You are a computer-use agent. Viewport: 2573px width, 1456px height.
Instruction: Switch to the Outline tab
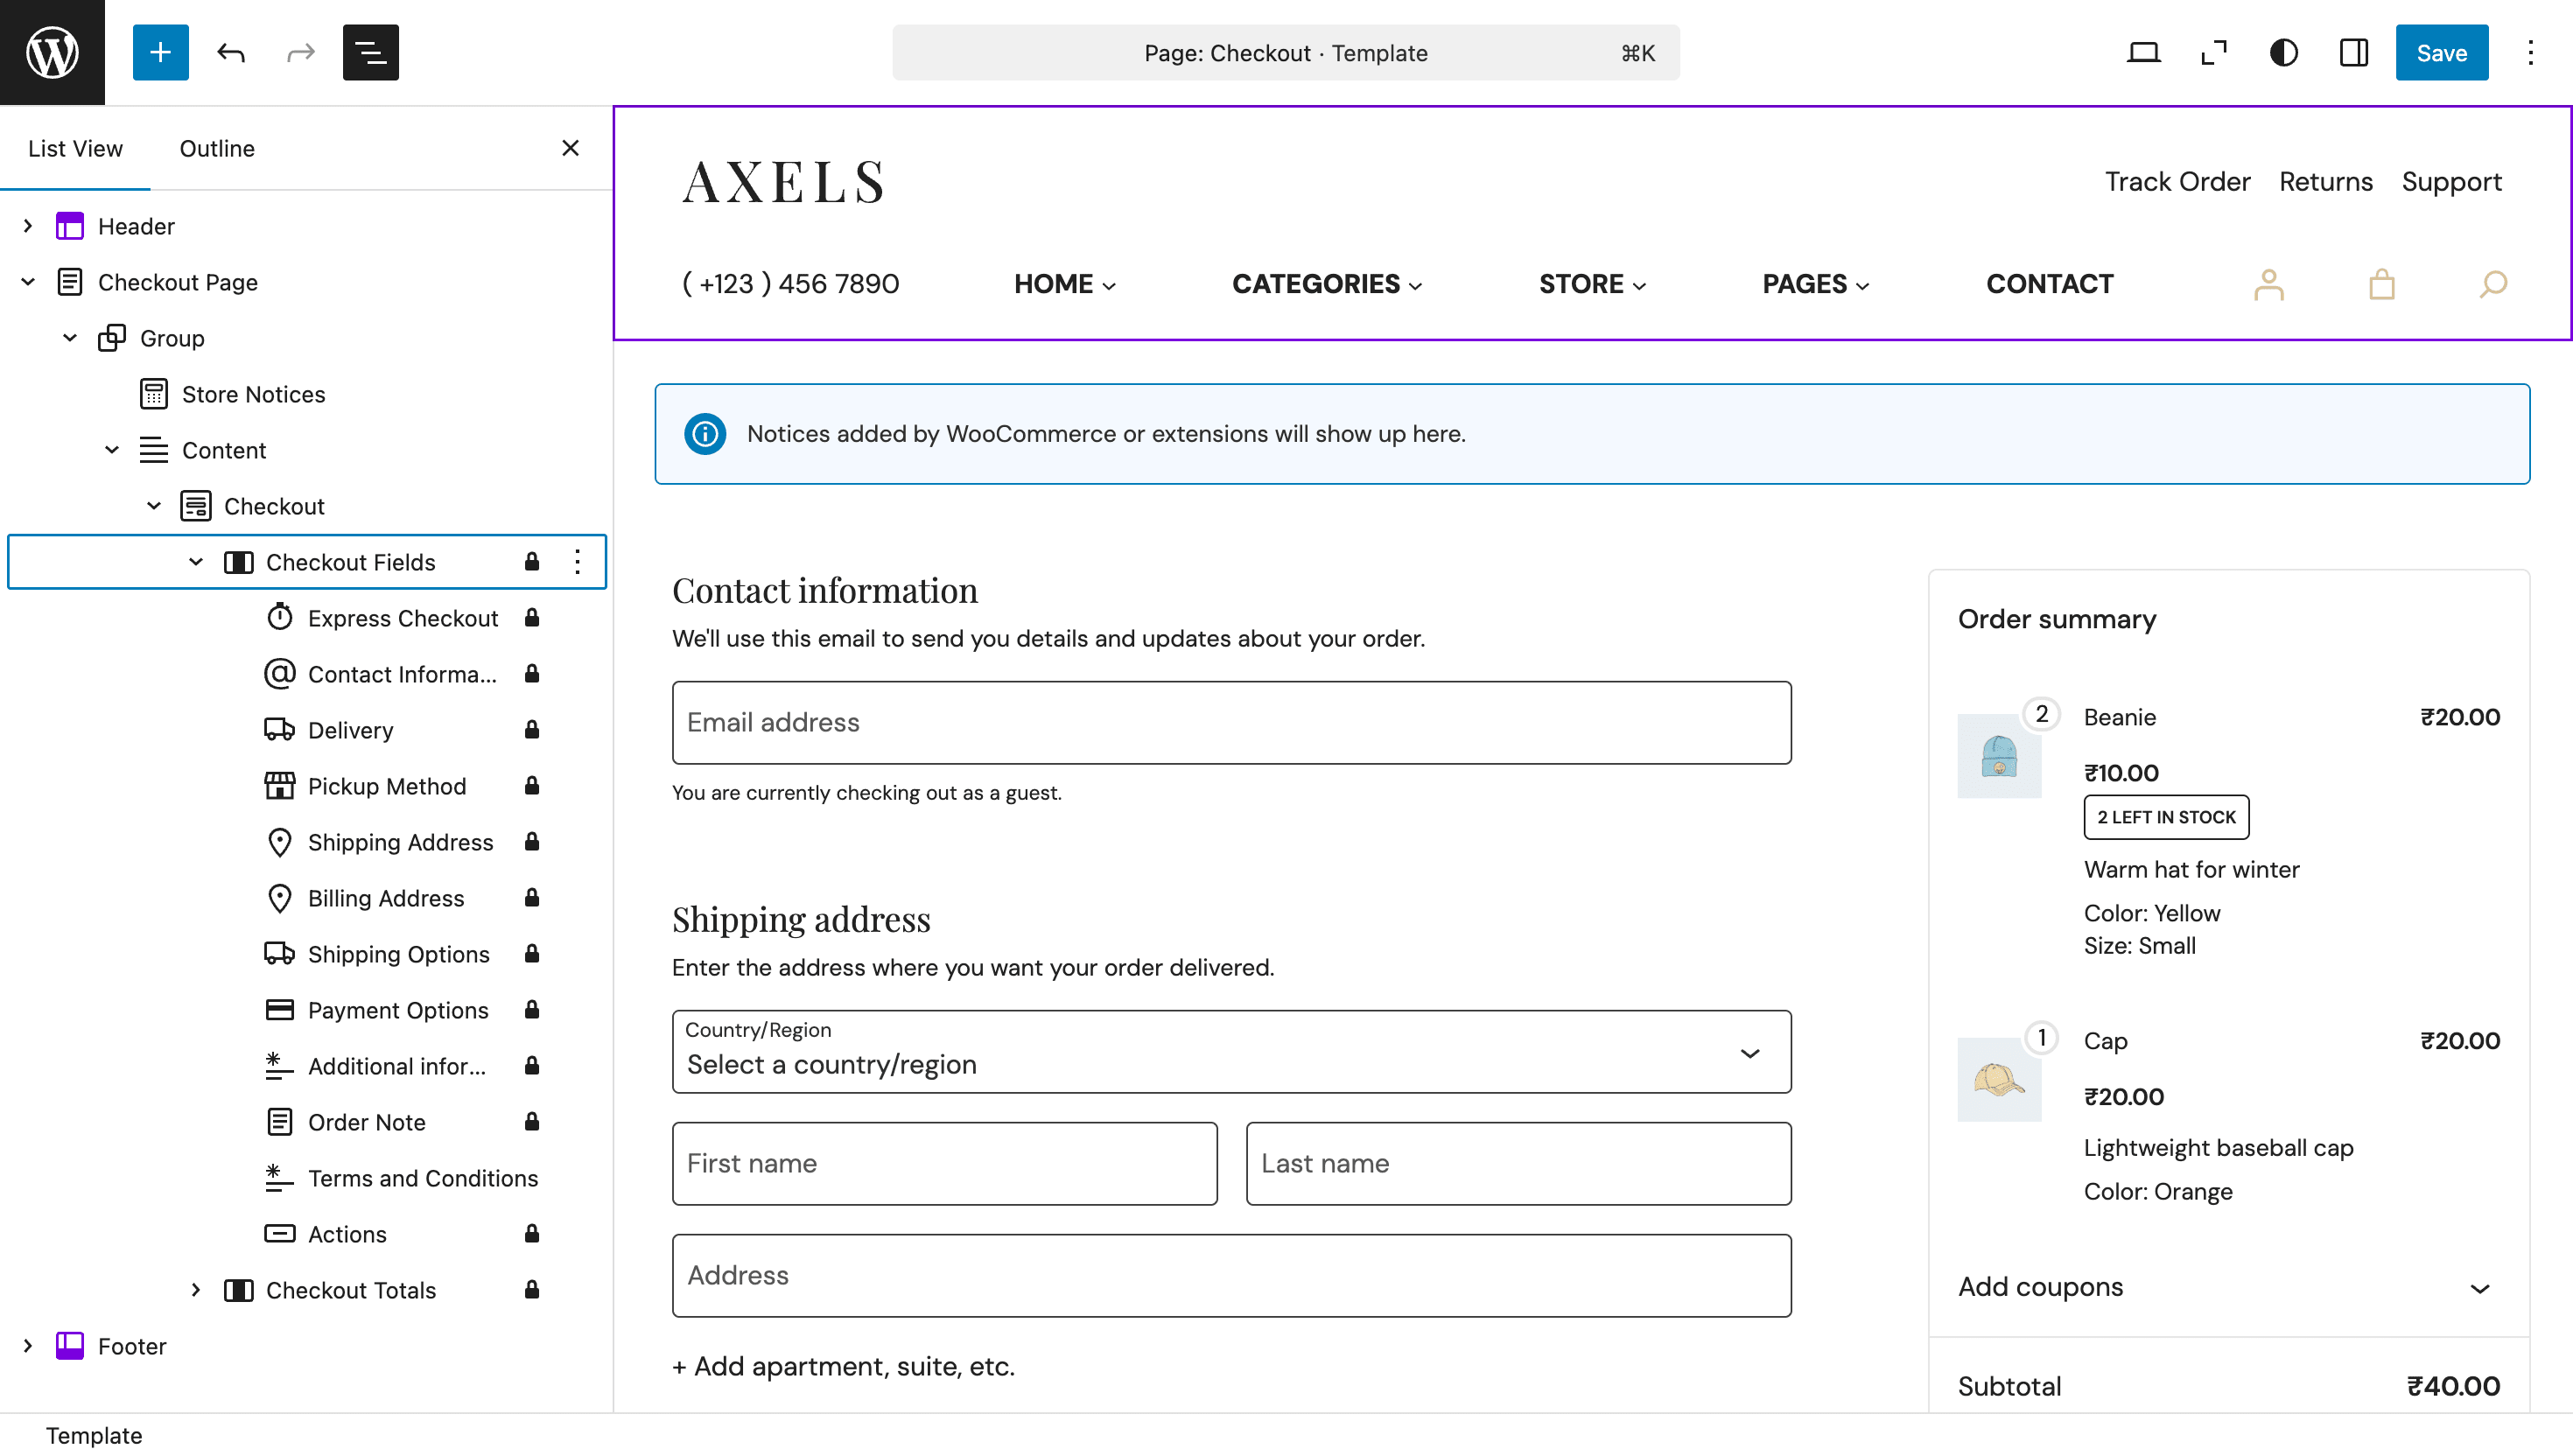[x=217, y=148]
